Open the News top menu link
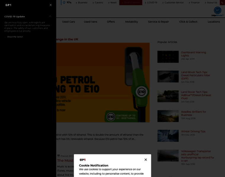Screen dimensions: 225x177 pyautogui.click(x=113, y=3)
